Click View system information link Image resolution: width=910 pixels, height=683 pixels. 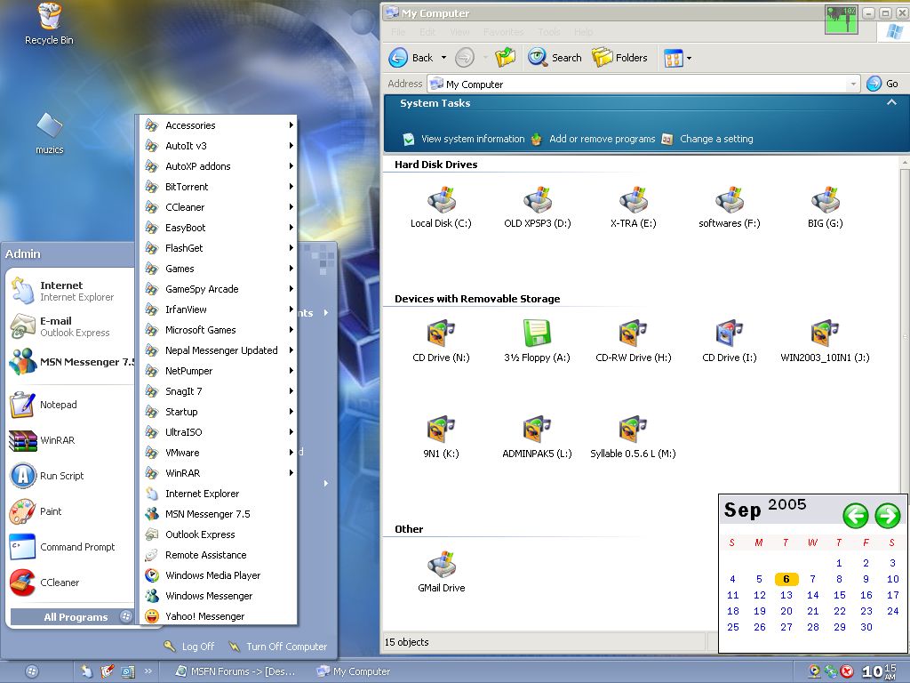click(x=473, y=139)
